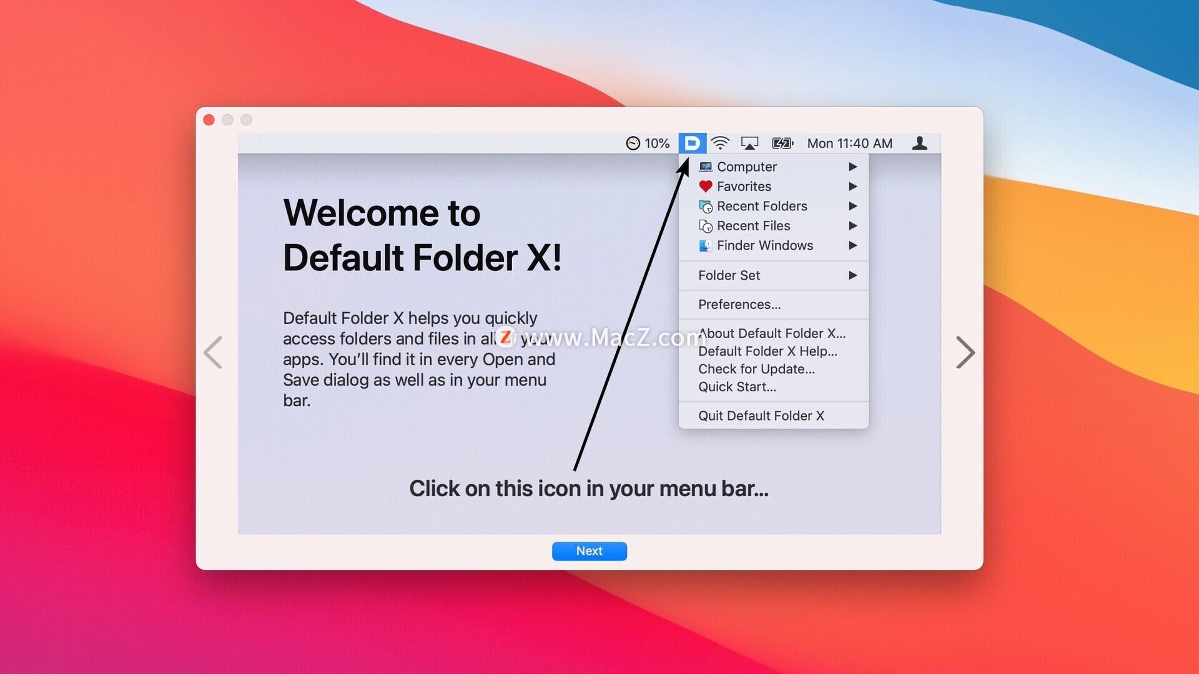Click the AirPlay display icon
This screenshot has width=1199, height=674.
tap(749, 144)
